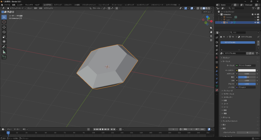The height and width of the screenshot is (140, 261).
Task: Choose the Measure tool
Action: [4, 52]
